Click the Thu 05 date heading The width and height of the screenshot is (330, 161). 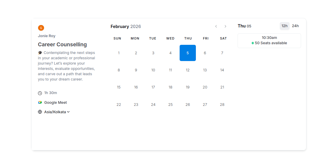click(245, 26)
